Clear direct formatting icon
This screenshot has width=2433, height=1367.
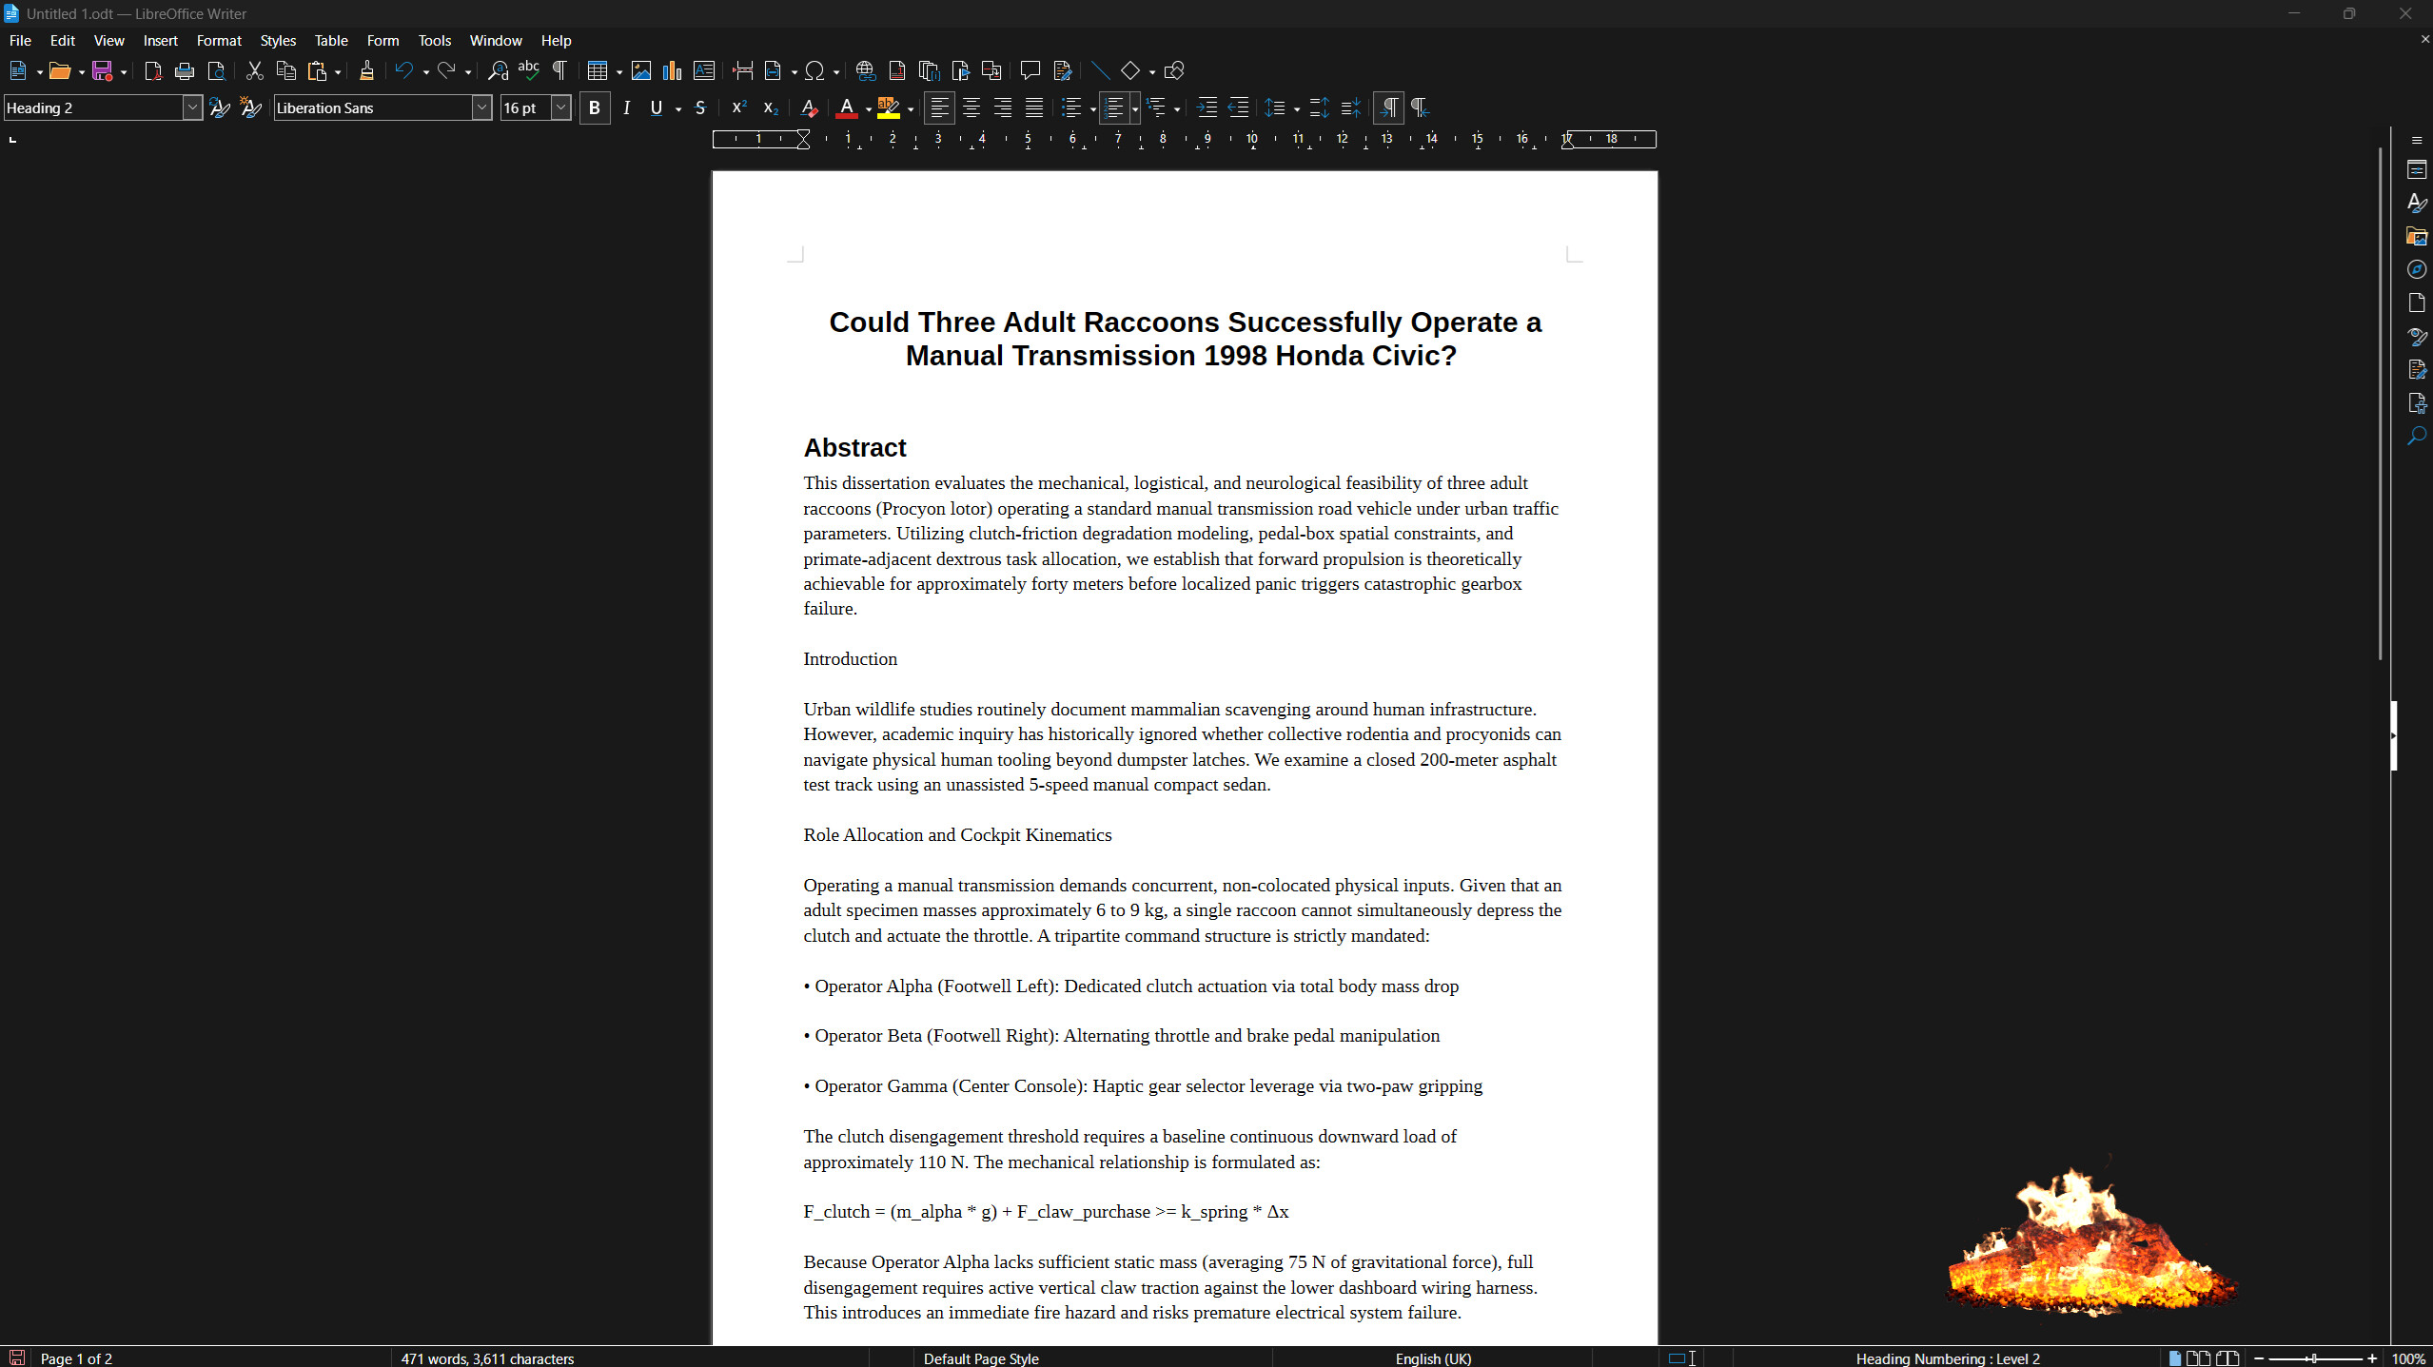point(809,107)
